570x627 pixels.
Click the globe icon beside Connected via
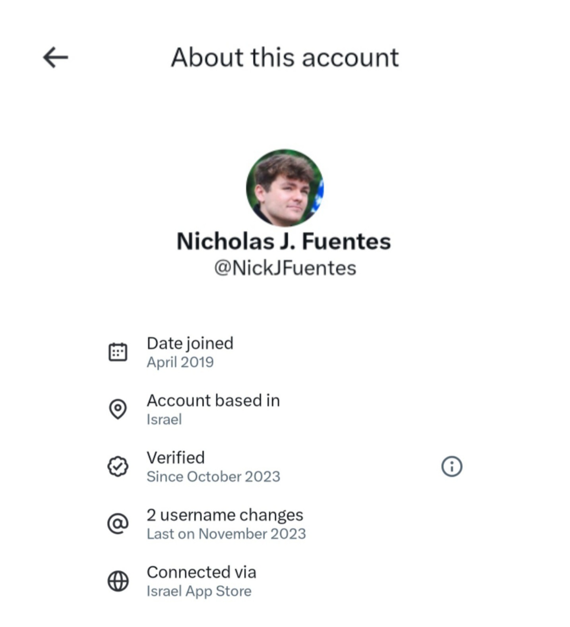pos(118,581)
